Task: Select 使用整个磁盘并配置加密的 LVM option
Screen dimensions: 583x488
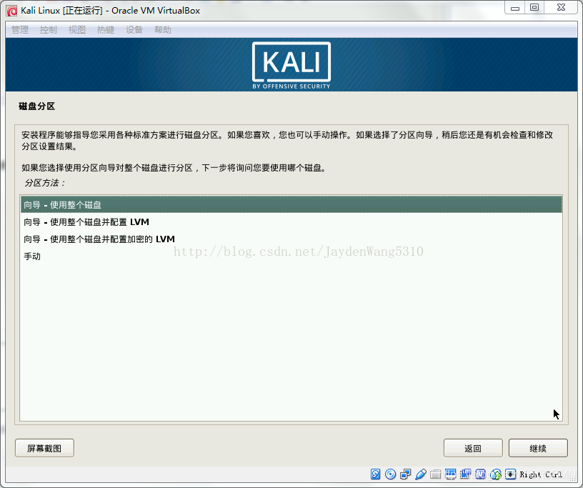Action: (291, 239)
